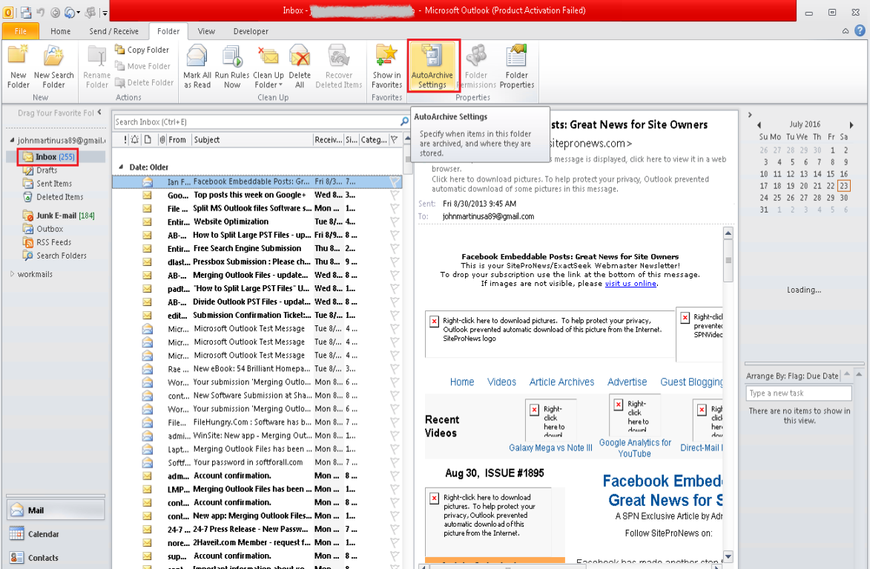Click Arrange By: Flag: Due Date header
This screenshot has height=569, width=870.
coord(793,376)
